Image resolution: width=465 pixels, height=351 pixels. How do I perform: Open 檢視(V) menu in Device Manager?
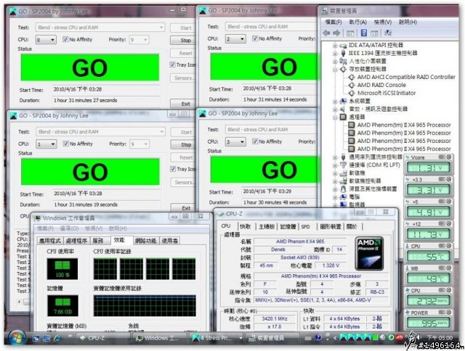coord(383,22)
